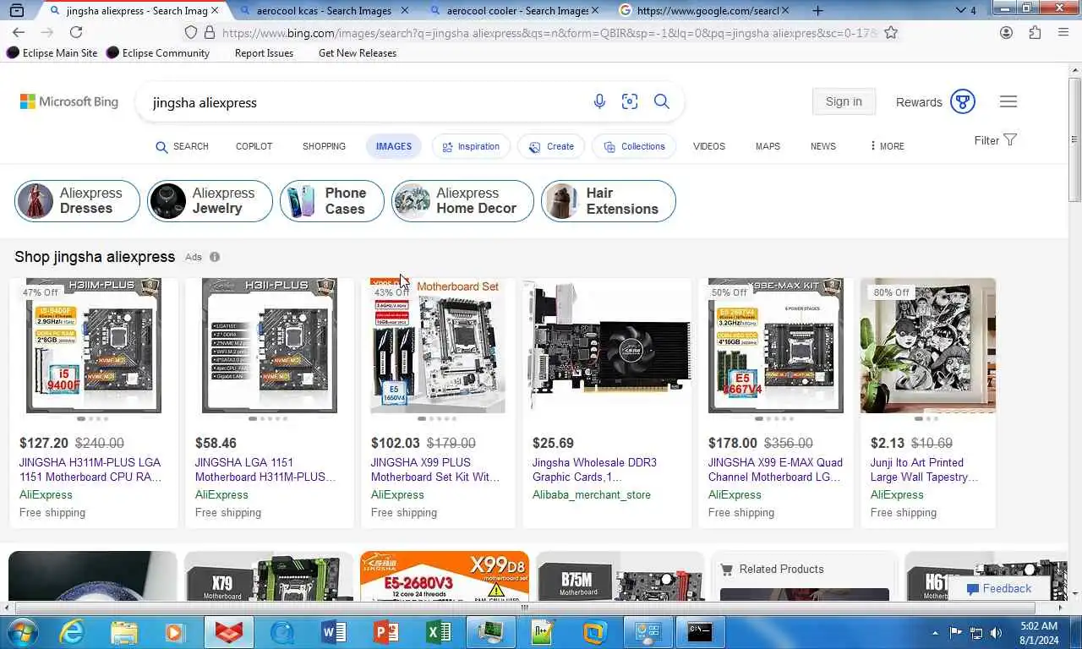
Task: Open the COPILOT tab
Action: (254, 146)
